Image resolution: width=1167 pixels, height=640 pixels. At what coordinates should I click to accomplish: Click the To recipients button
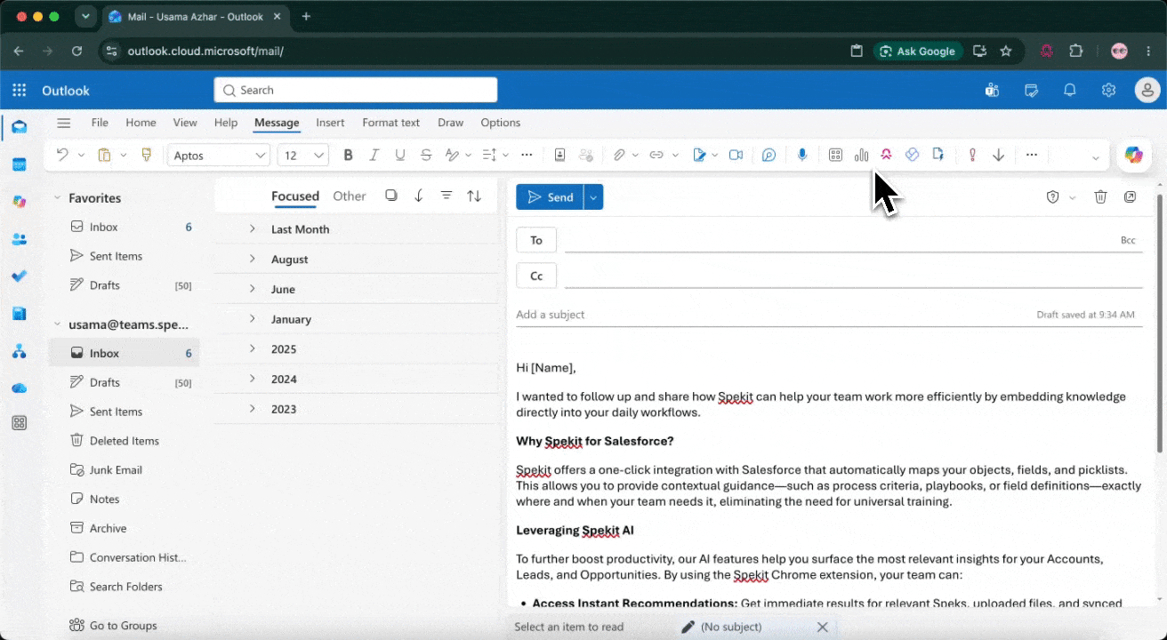pos(536,240)
